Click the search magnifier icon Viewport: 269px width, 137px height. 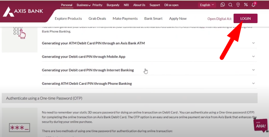(230, 5)
